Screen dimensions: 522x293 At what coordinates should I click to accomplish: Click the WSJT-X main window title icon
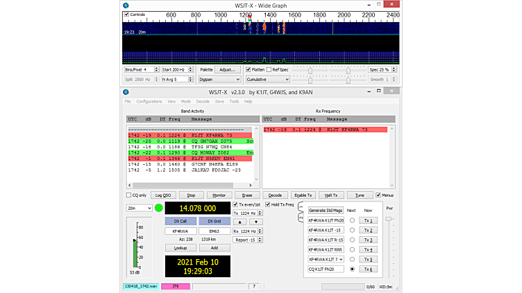click(126, 91)
